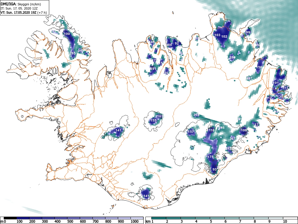Click the '1000' tick label in the meter legend

(x=135, y=222)
